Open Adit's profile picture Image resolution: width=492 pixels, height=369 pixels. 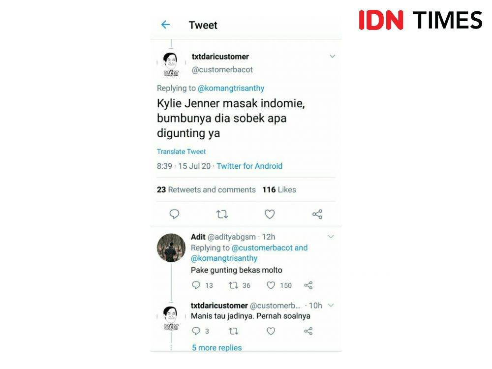coord(171,247)
